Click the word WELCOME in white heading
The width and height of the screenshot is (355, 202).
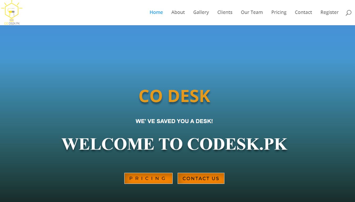point(108,144)
